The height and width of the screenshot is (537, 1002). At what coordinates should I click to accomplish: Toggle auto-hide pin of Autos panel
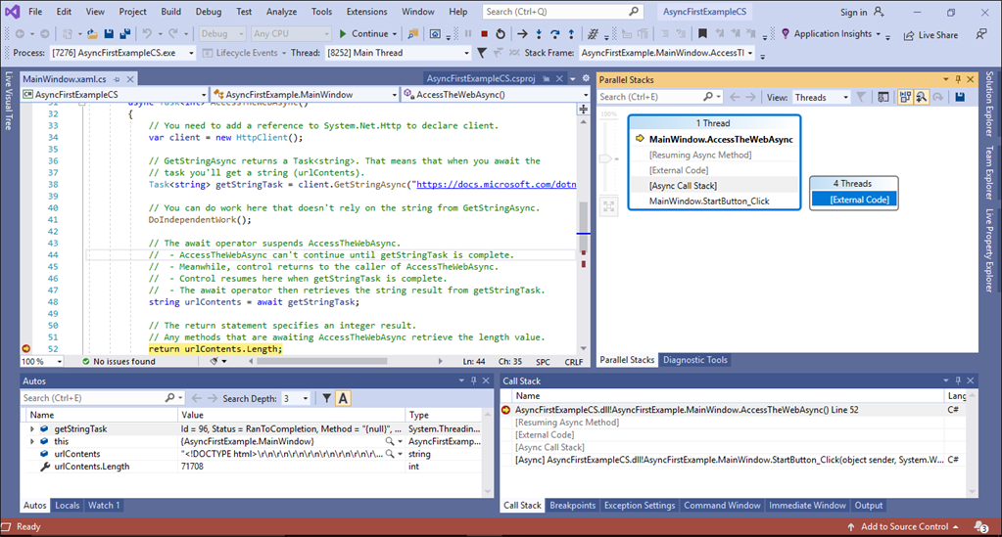(473, 380)
